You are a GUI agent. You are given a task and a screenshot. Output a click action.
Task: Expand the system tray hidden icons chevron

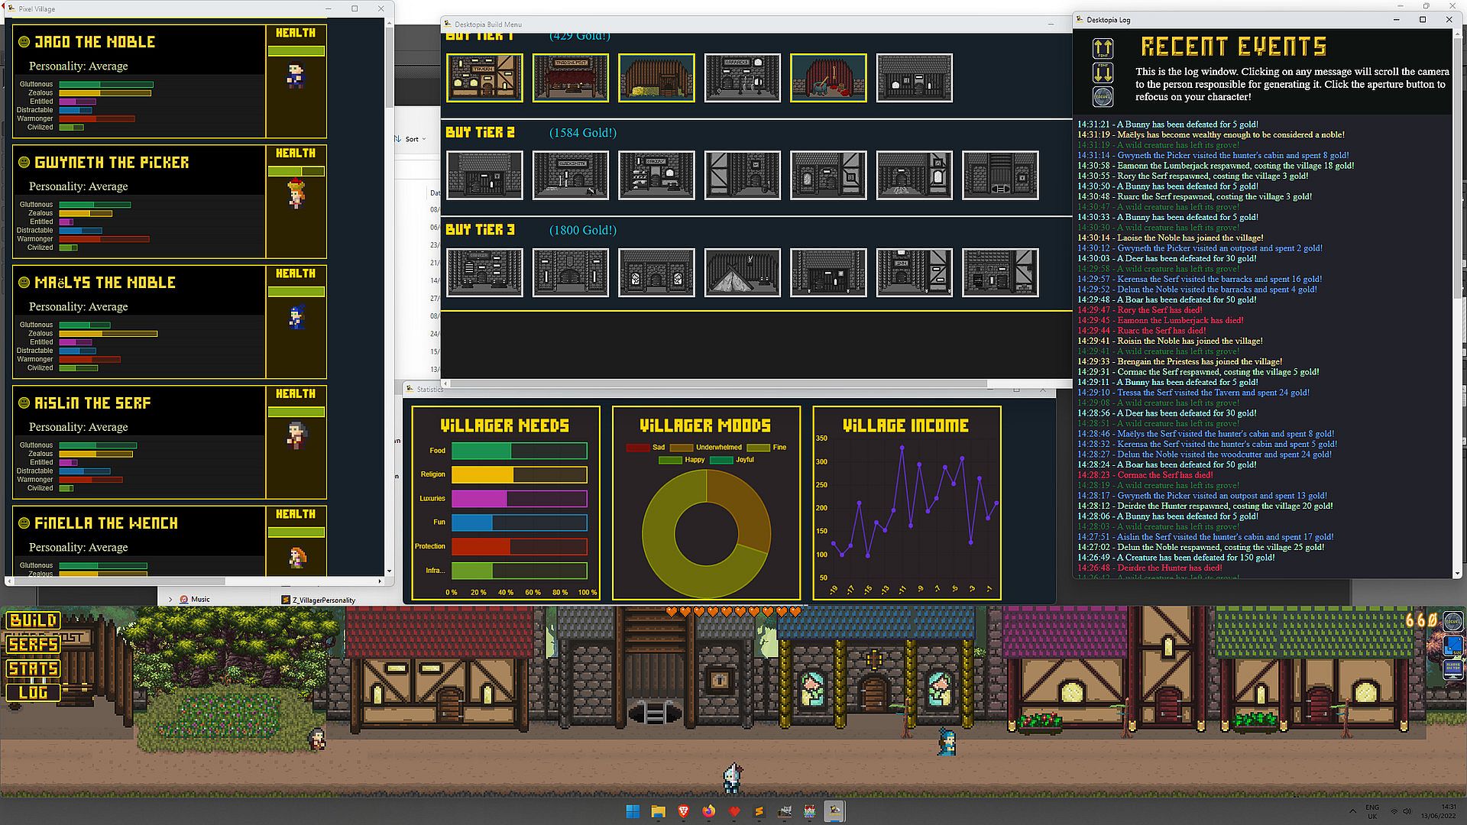click(x=1352, y=811)
